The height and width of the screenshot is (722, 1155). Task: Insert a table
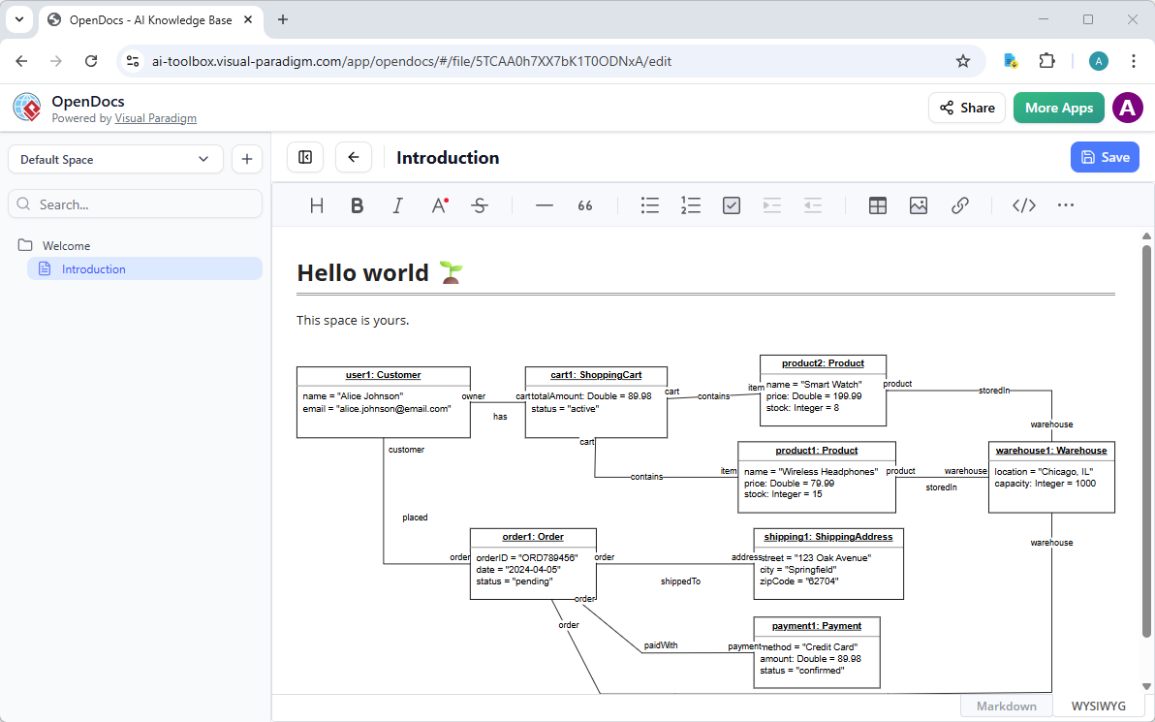(x=877, y=204)
